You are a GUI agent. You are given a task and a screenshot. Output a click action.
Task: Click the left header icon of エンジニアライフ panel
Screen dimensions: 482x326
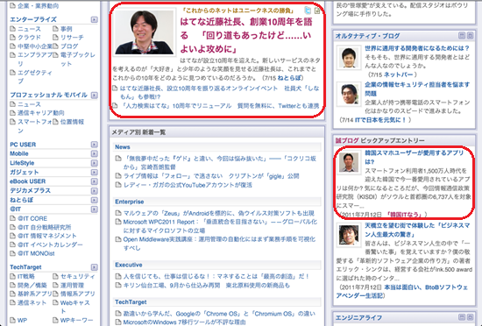tap(461, 317)
